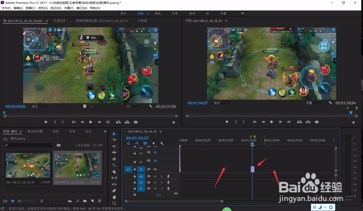The width and height of the screenshot is (363, 211).
Task: Open timeline display settings wrench
Action: tap(162, 143)
